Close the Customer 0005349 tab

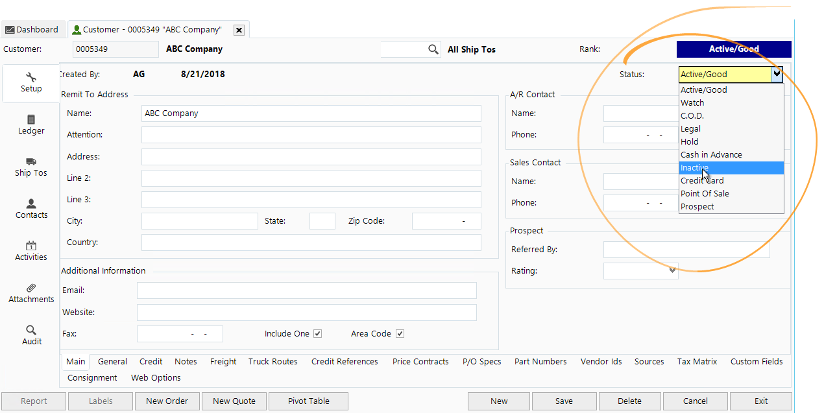[239, 30]
